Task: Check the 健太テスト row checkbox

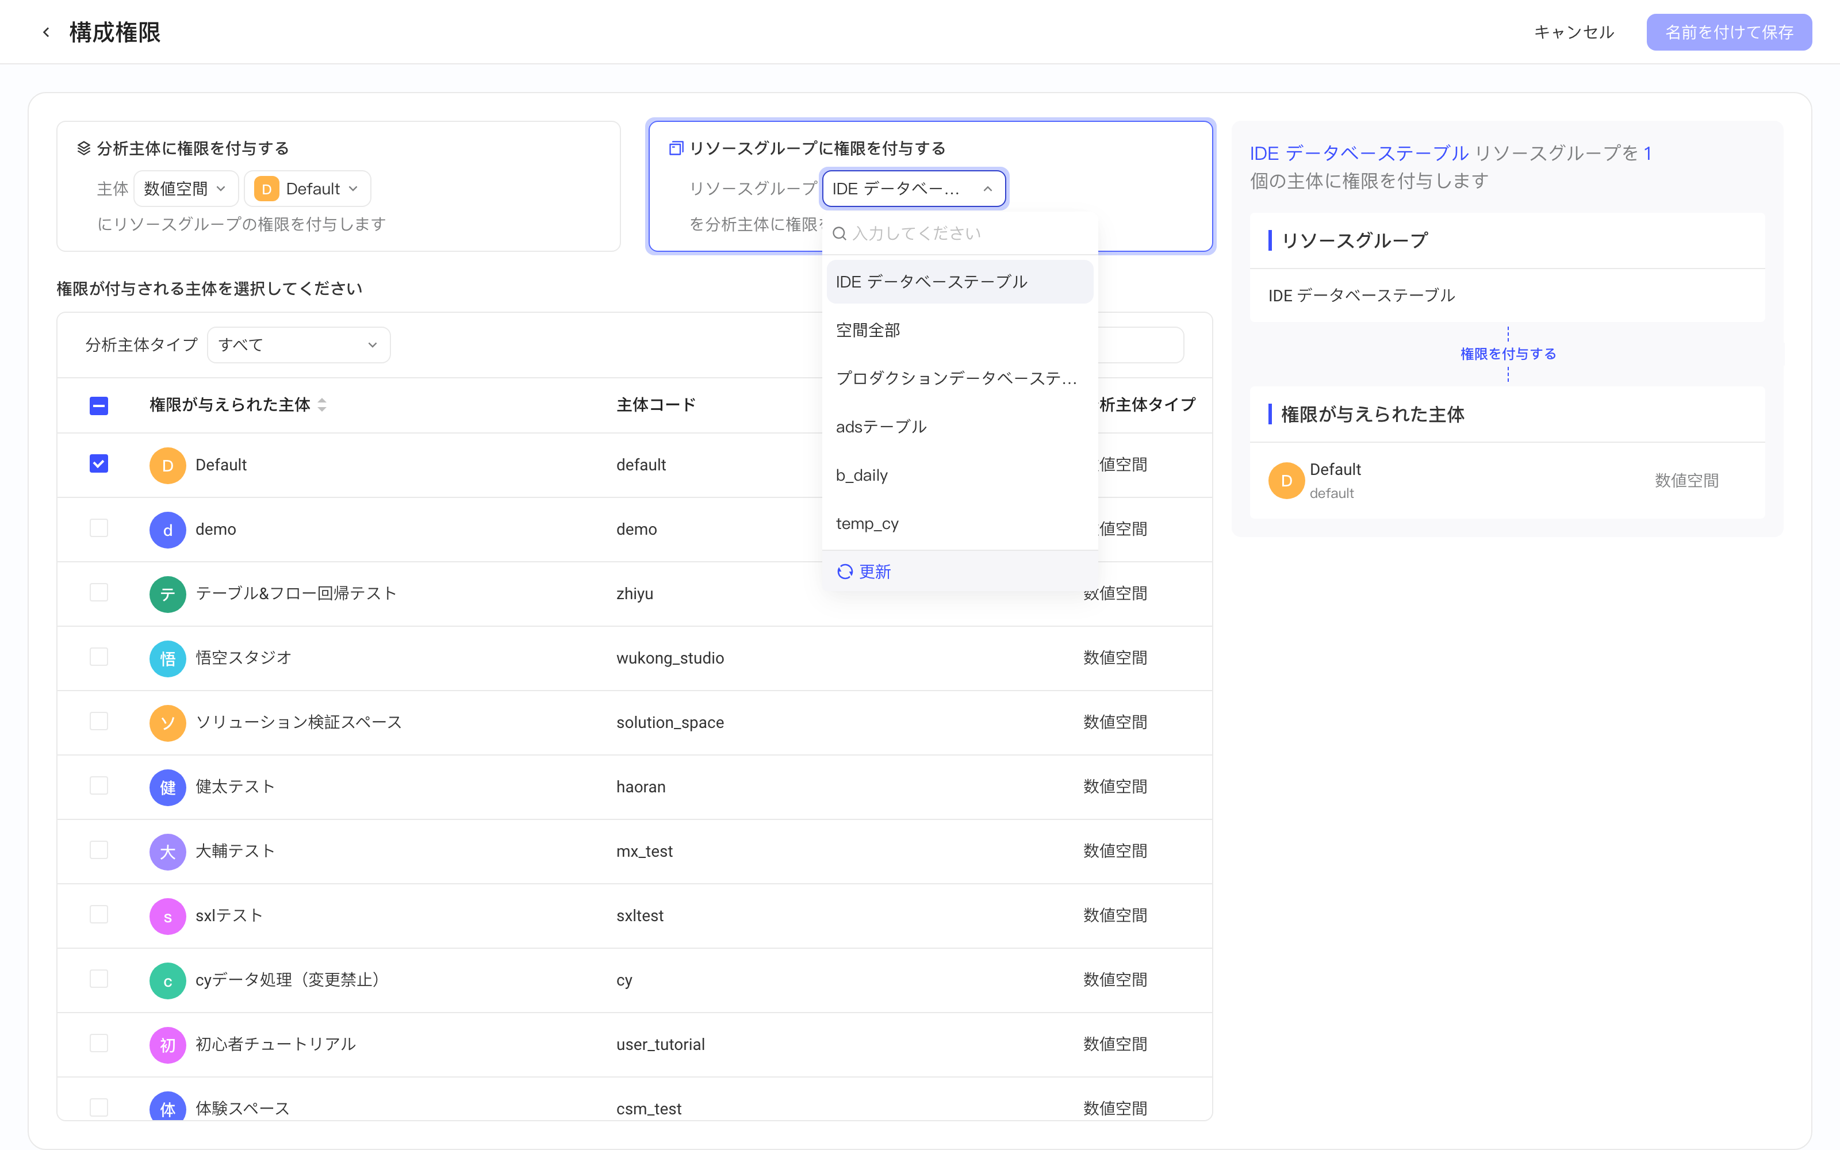Action: (x=99, y=785)
